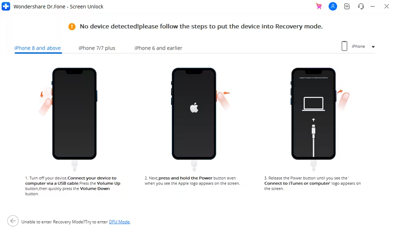
Task: Switch to iPhone 6 and earlier tab
Action: tap(158, 48)
